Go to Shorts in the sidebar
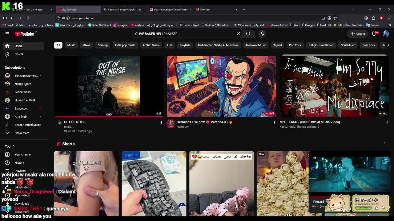The image size is (394, 221). [x=23, y=54]
